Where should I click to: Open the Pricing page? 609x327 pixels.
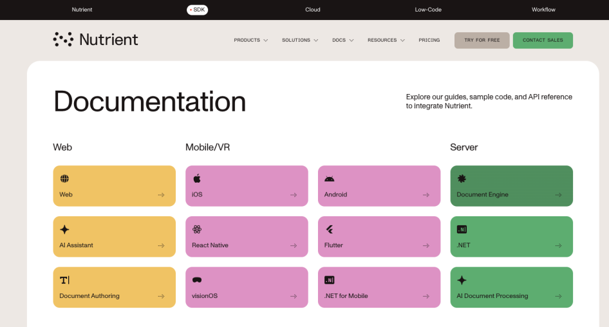[x=429, y=40]
